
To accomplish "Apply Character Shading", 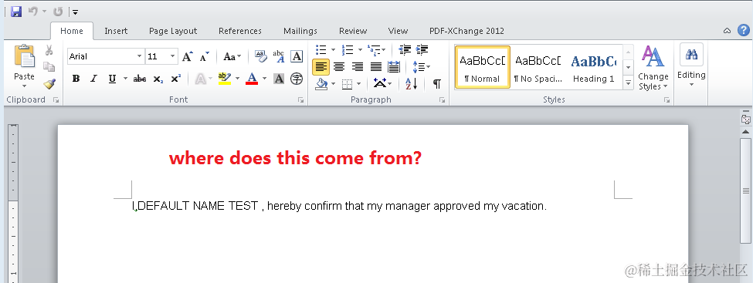I will (279, 79).
